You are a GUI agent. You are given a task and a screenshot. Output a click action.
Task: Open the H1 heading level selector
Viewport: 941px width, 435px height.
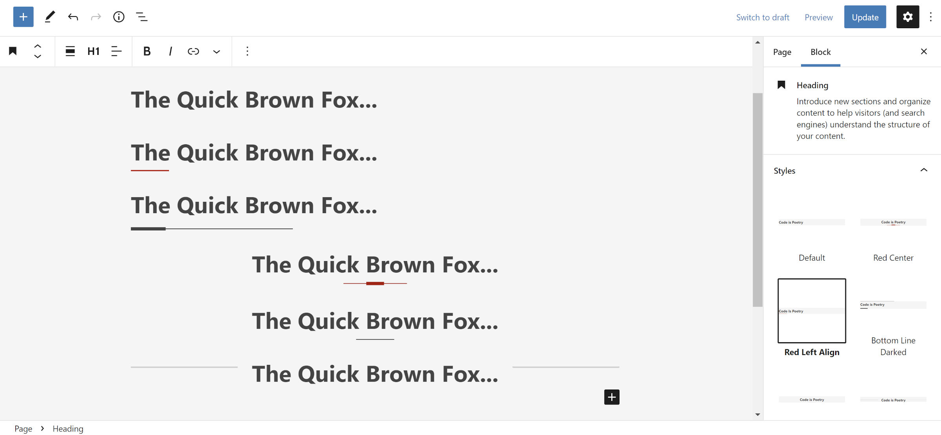point(93,51)
